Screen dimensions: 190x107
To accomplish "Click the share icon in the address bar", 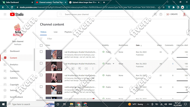I will [159, 7].
